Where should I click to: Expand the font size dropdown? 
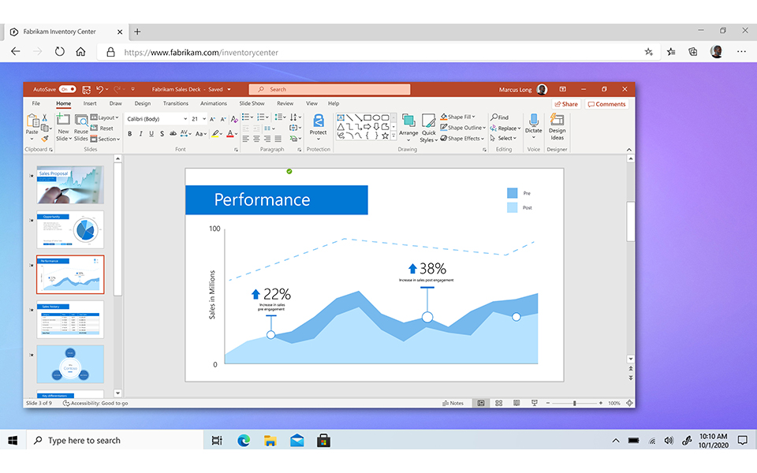pyautogui.click(x=204, y=117)
